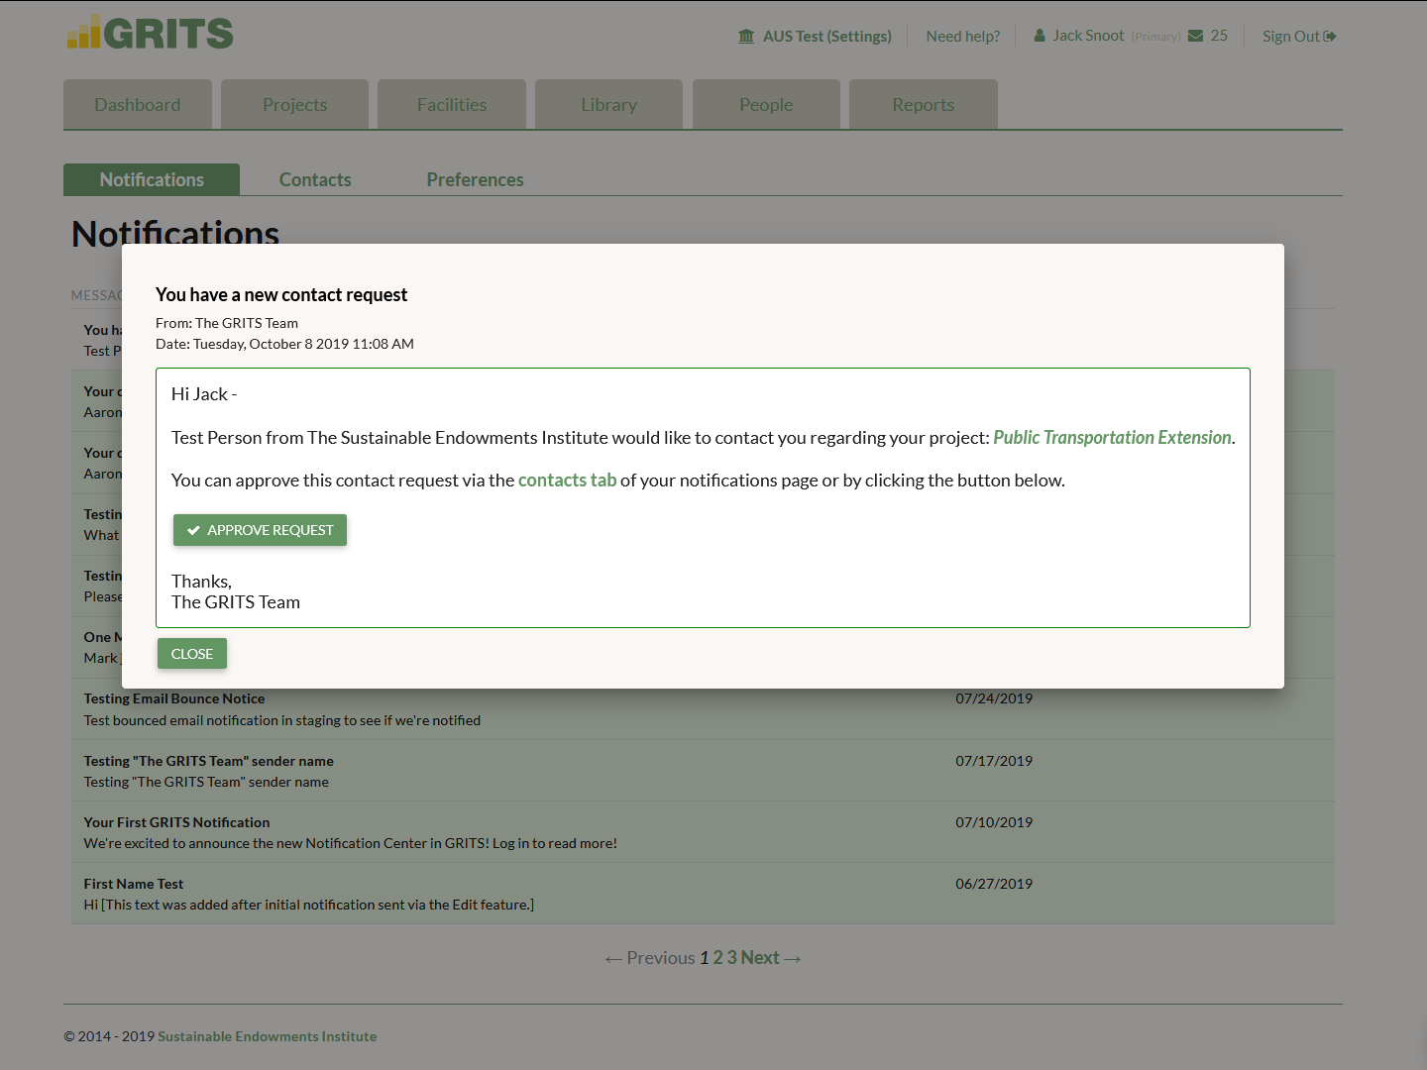This screenshot has width=1427, height=1070.
Task: Switch to the Contacts sub-tab
Action: pos(315,179)
